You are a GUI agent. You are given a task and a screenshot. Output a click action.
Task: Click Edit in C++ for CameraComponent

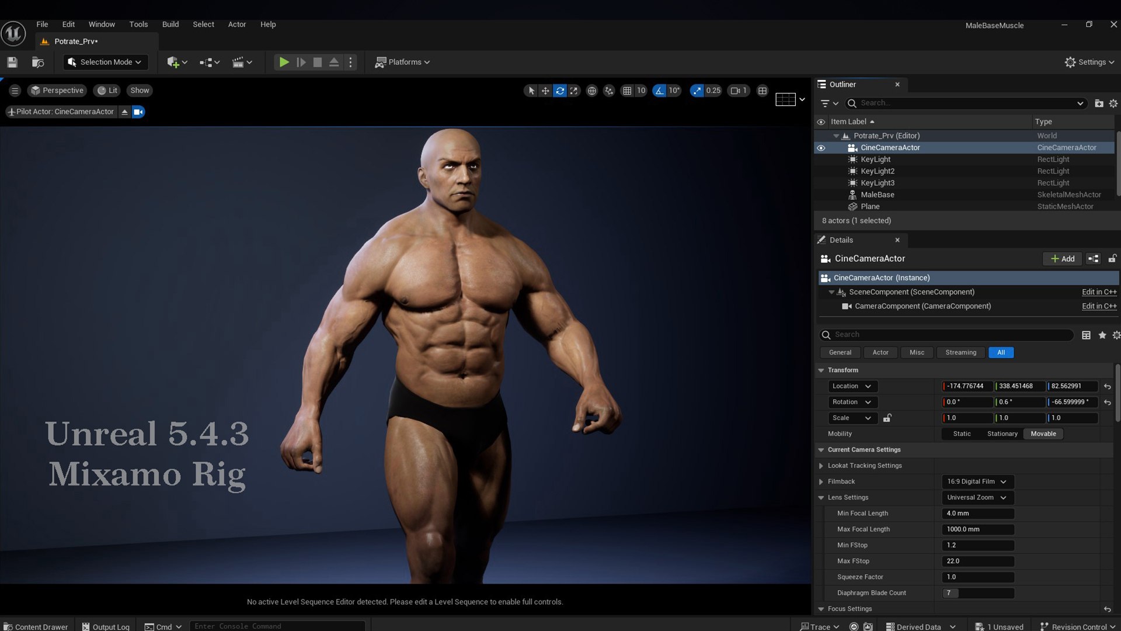[1099, 306]
